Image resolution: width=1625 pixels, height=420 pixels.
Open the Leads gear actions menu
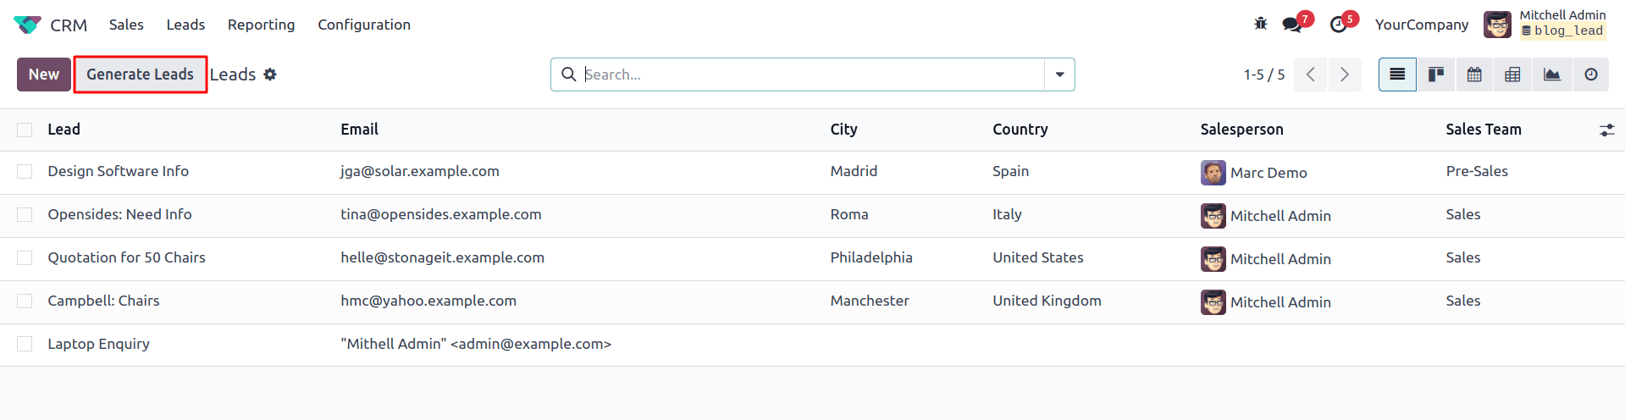(270, 75)
